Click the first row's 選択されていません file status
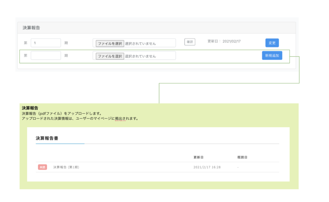329x202 pixels. [x=140, y=43]
